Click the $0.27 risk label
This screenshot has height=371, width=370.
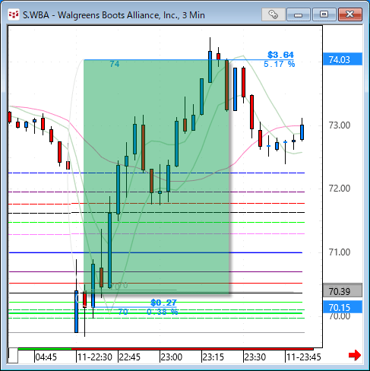pos(163,303)
